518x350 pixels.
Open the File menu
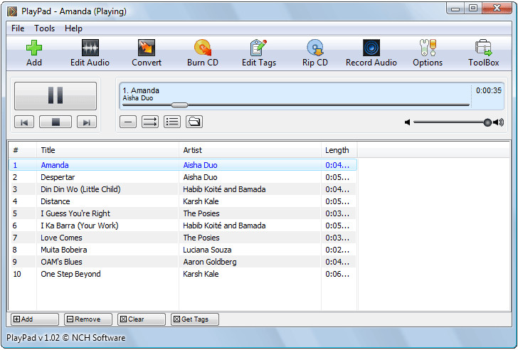[18, 28]
